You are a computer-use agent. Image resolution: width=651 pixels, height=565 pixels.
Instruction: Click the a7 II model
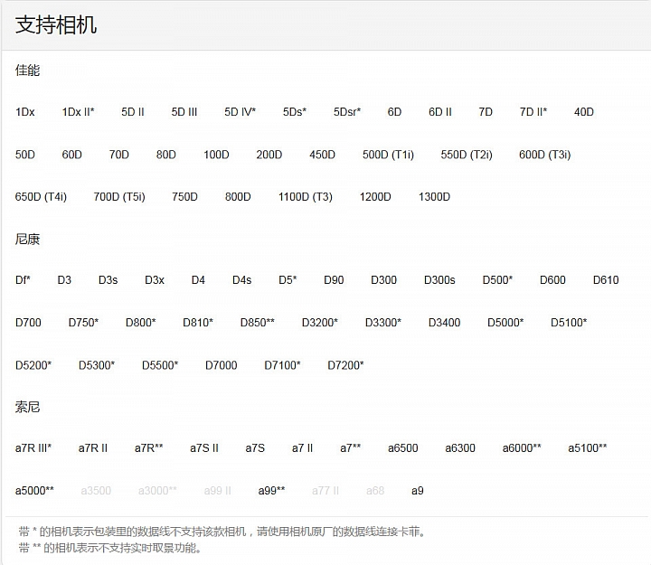[x=302, y=448]
